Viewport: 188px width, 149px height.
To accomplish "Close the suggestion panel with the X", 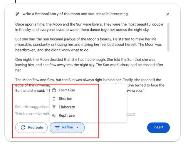I will tap(168, 14).
